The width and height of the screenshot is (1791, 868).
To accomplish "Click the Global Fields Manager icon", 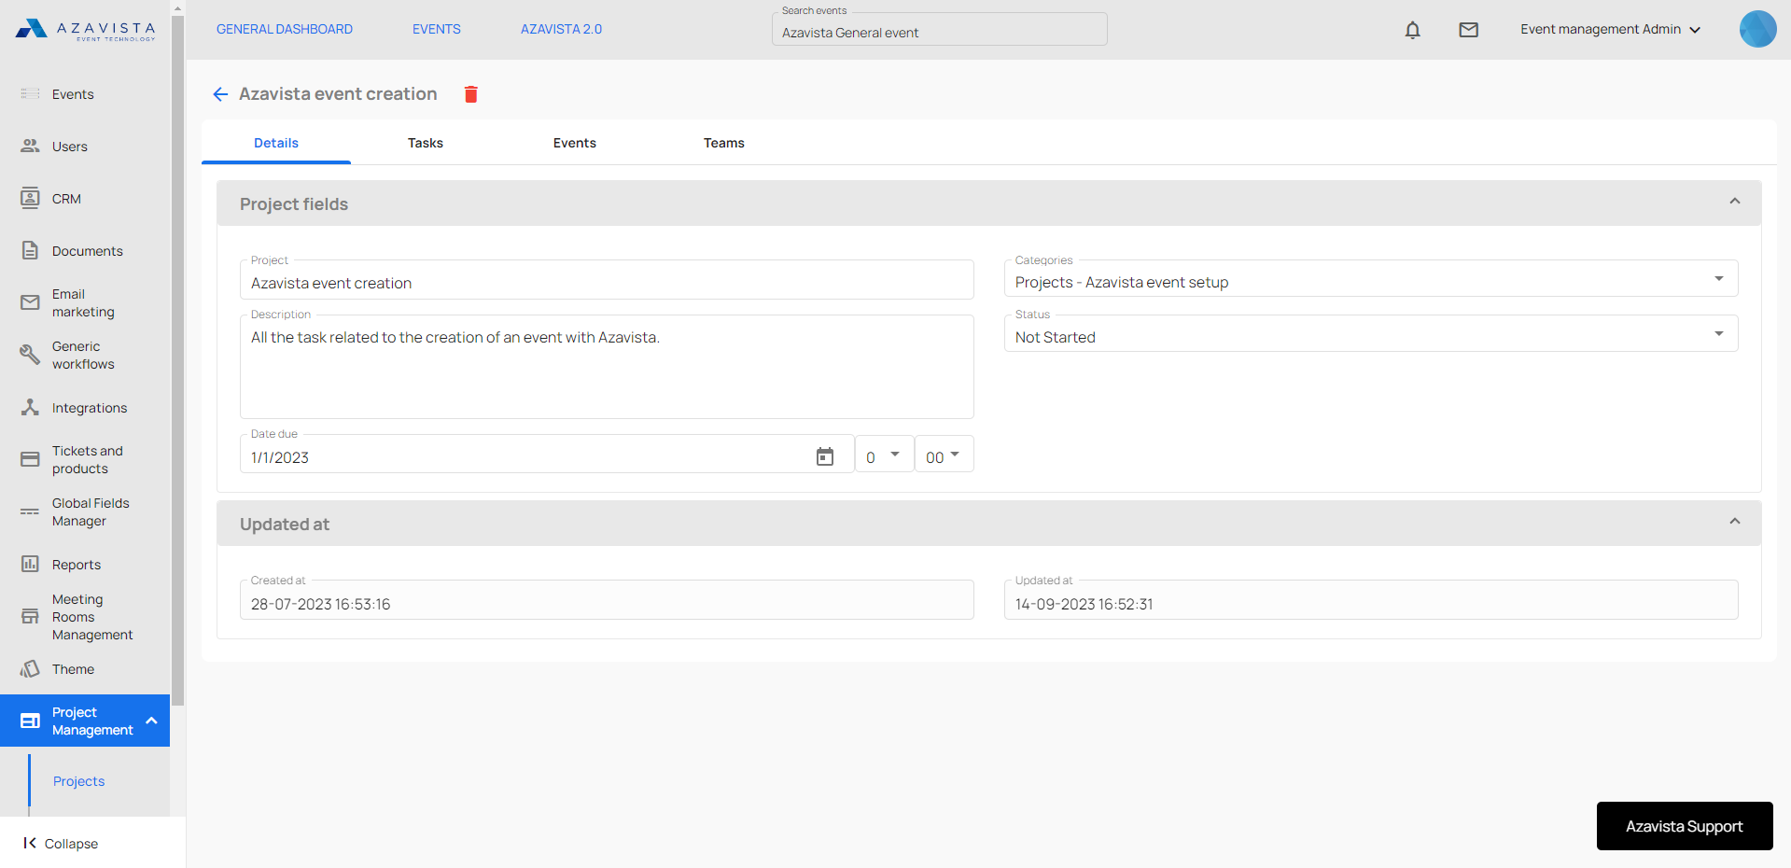I will pyautogui.click(x=30, y=511).
